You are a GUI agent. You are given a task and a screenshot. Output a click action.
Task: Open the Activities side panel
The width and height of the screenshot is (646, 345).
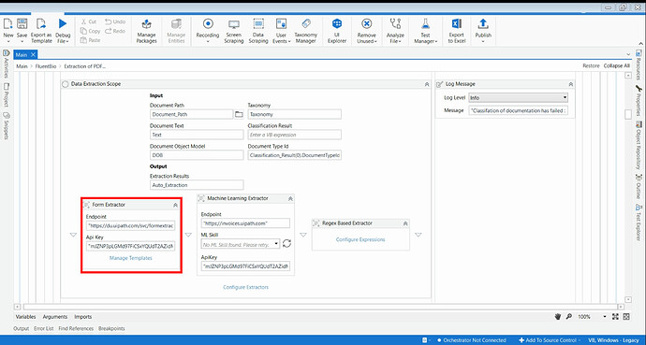point(7,64)
